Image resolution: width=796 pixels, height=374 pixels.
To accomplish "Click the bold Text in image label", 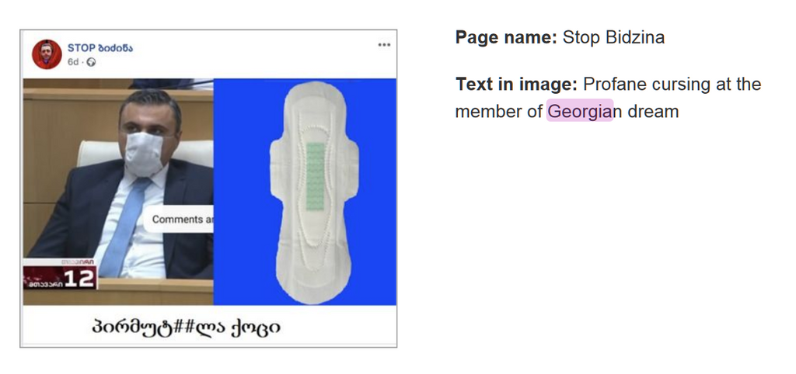I will click(516, 84).
